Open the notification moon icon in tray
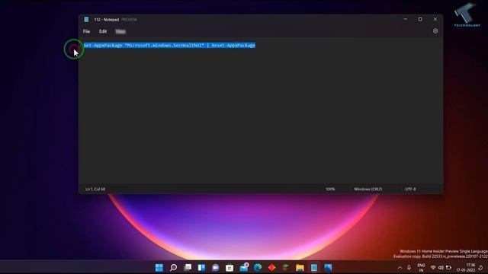Screen dimensions: 488x274 click(x=480, y=267)
